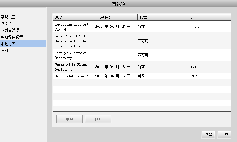The width and height of the screenshot is (237, 142).
Task: Click the 更新 button
Action: 69,119
